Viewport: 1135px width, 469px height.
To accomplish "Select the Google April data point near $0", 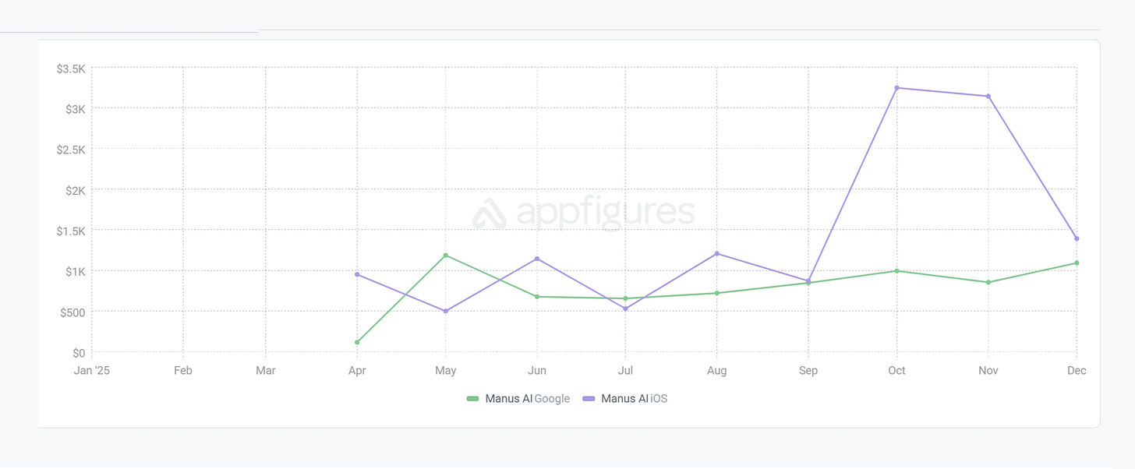I will pyautogui.click(x=357, y=342).
